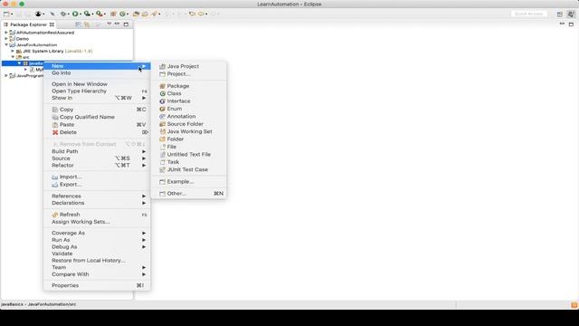
Task: Open the Package Explorer view menu triangle
Action: (109, 24)
